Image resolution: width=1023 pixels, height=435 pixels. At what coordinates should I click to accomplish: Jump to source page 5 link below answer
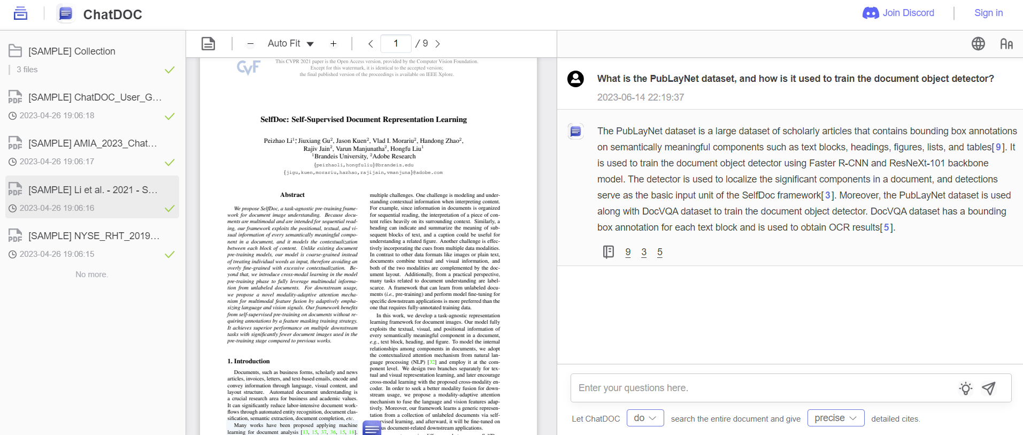coord(660,252)
